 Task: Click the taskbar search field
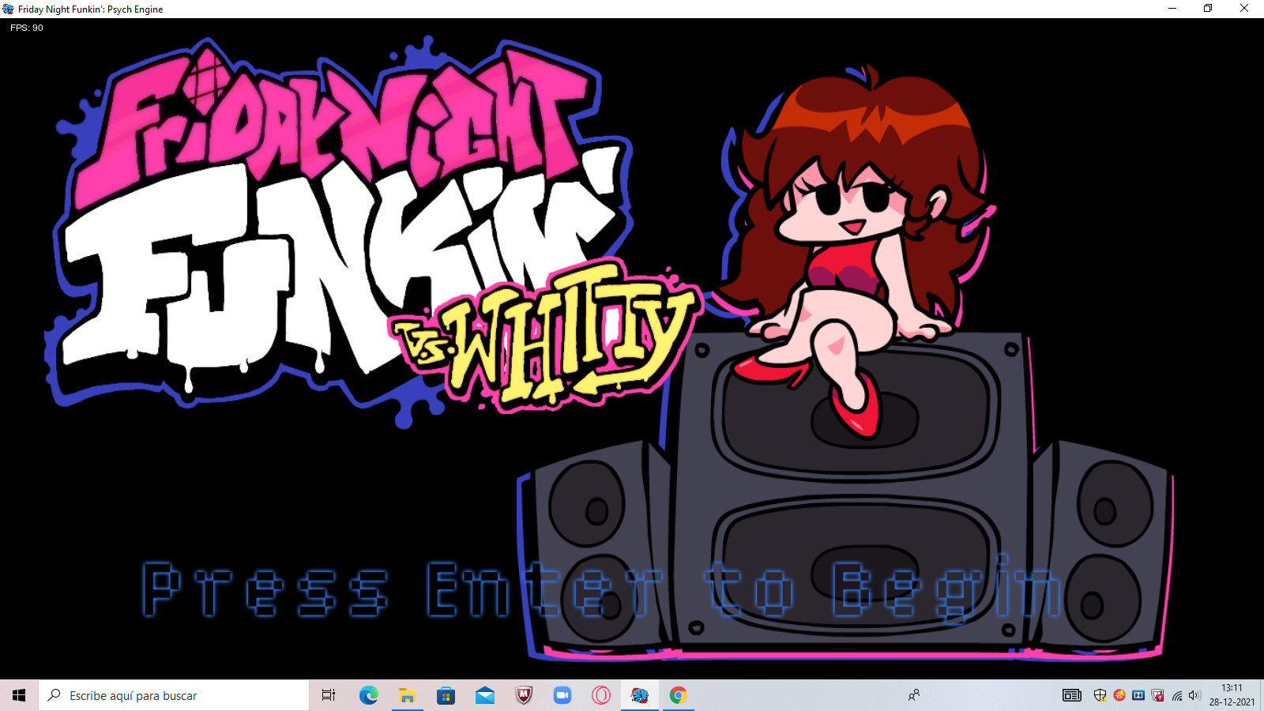[174, 696]
